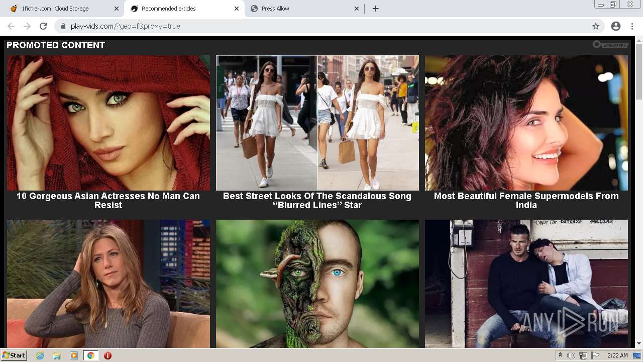Open the red-scarf Asian actresses thumbnail
Screen dimensions: 643x362
(x=109, y=123)
